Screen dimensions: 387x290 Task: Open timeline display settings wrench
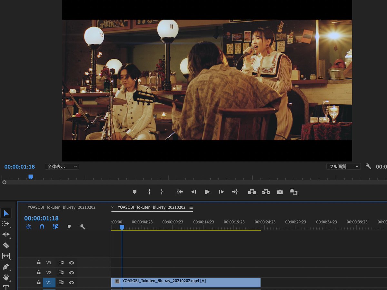(82, 226)
